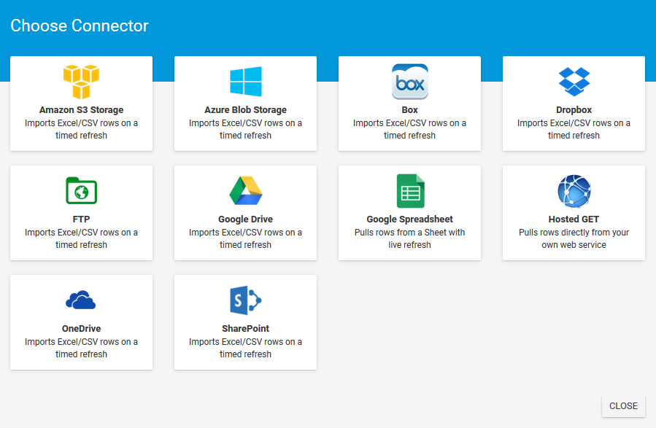Click the Dropbox logo icon
Viewport: 656px width, 428px height.
574,82
